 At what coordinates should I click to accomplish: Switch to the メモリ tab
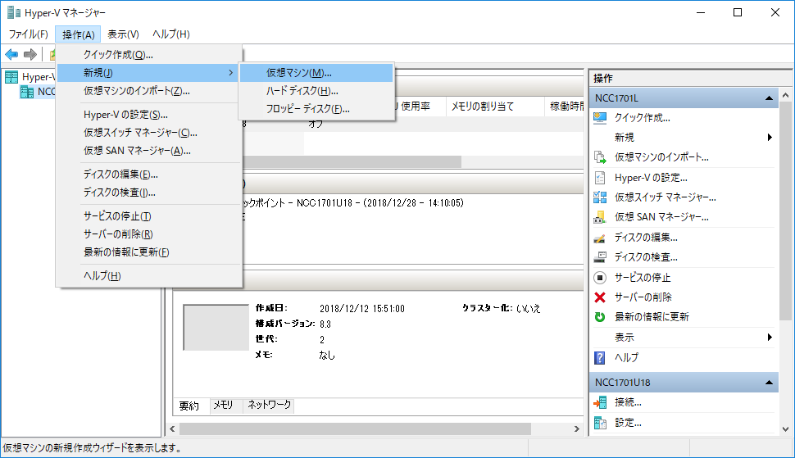223,405
